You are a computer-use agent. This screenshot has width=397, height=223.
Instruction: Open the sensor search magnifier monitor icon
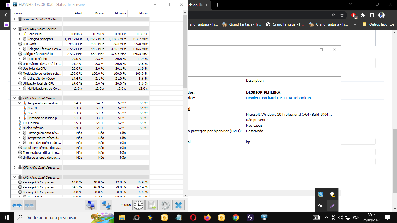coord(91,205)
